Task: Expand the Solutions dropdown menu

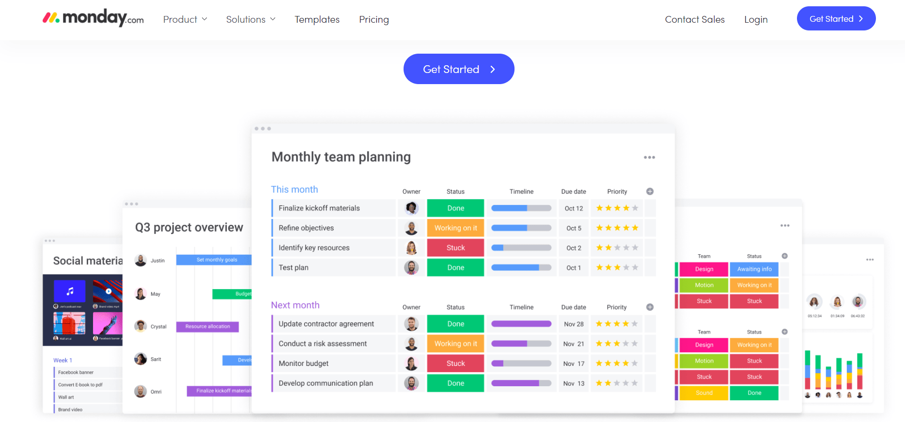Action: coord(250,19)
